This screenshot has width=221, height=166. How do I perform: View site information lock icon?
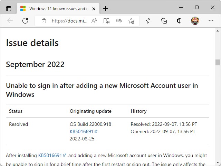tap(44, 21)
